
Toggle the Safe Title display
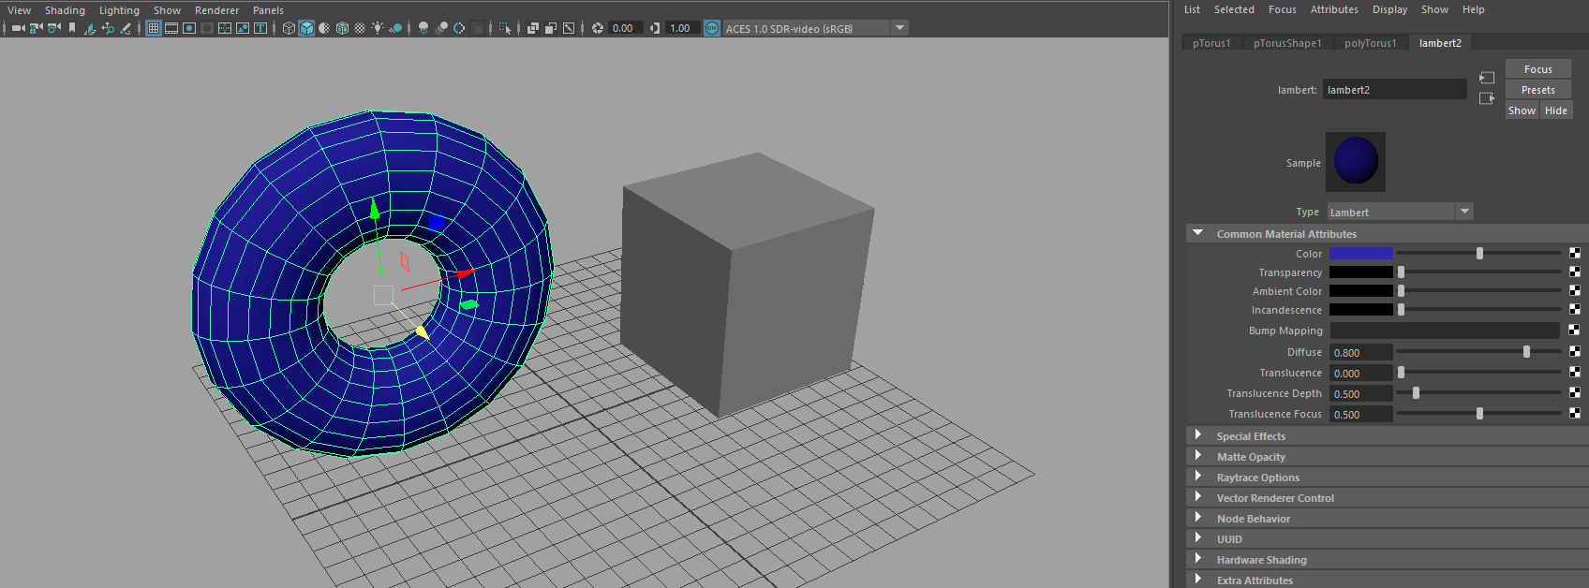click(260, 28)
